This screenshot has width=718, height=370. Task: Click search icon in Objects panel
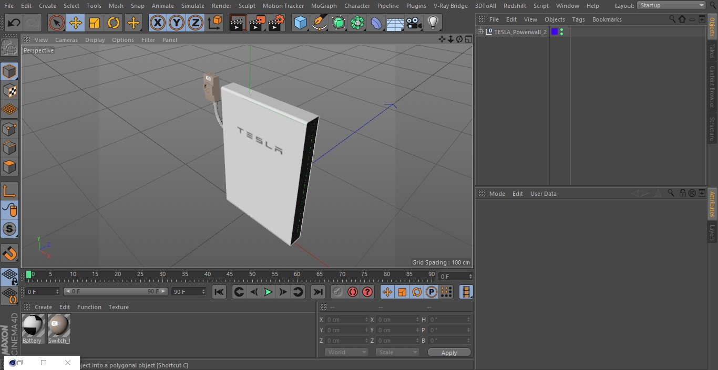point(672,19)
